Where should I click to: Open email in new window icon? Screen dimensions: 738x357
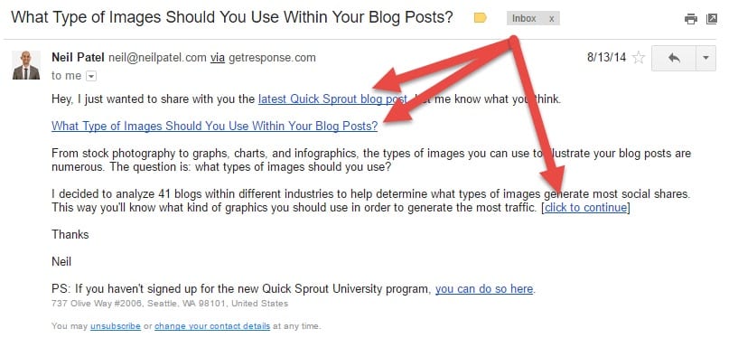712,19
